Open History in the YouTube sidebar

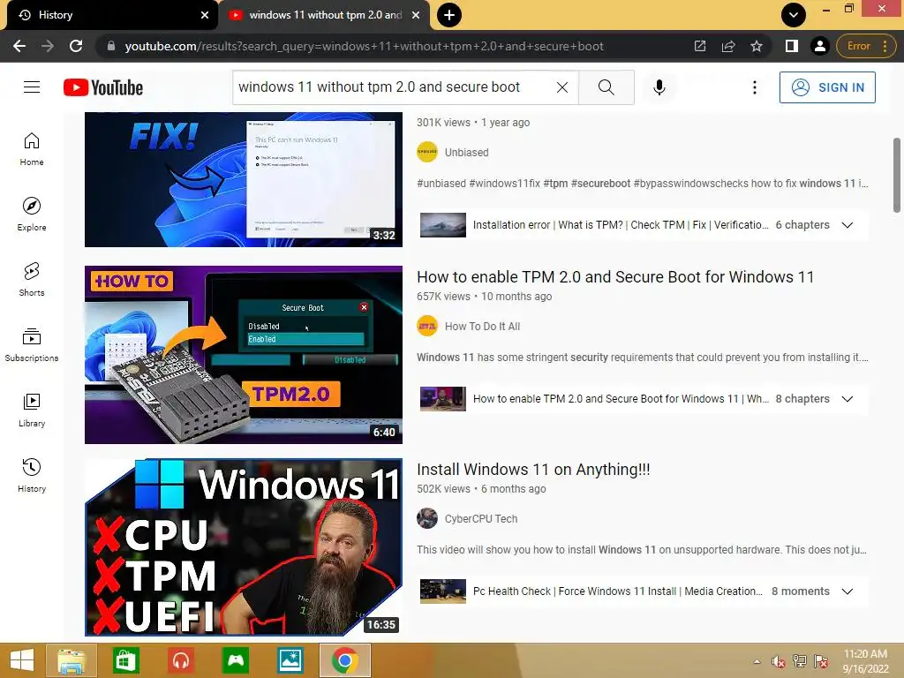pos(32,475)
